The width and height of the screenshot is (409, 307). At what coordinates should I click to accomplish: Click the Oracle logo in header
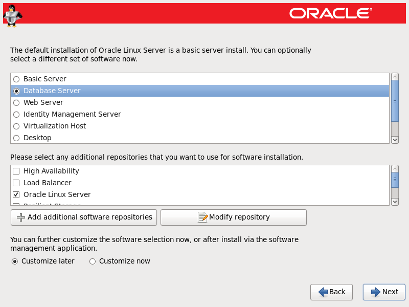tap(330, 13)
